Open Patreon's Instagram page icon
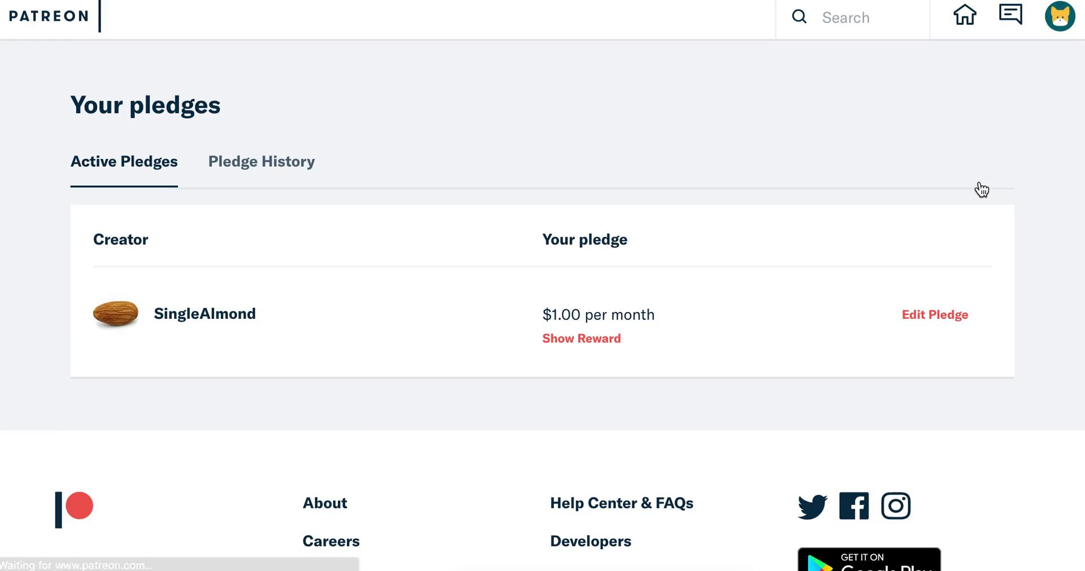The height and width of the screenshot is (571, 1085). (896, 506)
